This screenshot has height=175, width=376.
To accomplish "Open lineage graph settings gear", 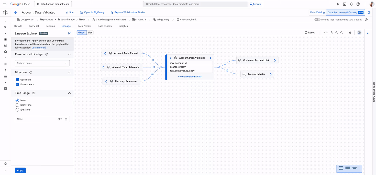I will (x=350, y=33).
